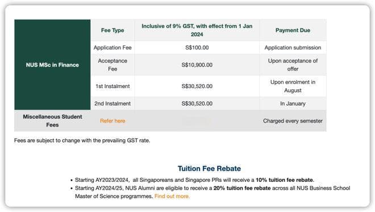
Task: Select the 'Upon enrolment in August' cell
Action: pyautogui.click(x=293, y=86)
